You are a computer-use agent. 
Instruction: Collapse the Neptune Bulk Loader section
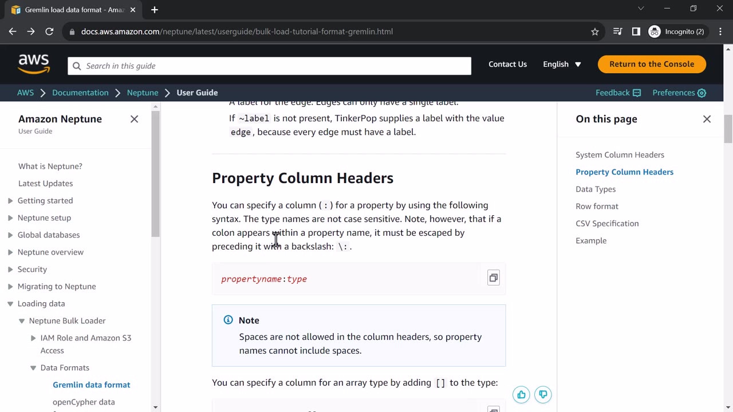tap(22, 320)
